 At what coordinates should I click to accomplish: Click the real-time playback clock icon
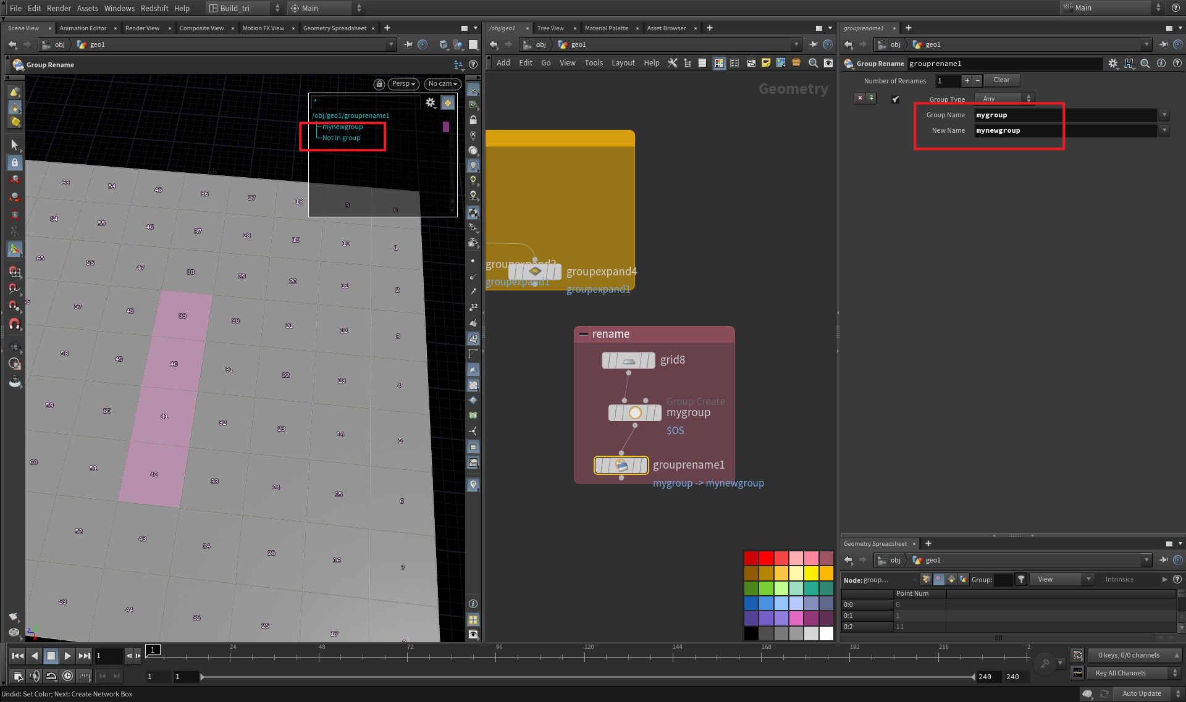pos(68,676)
